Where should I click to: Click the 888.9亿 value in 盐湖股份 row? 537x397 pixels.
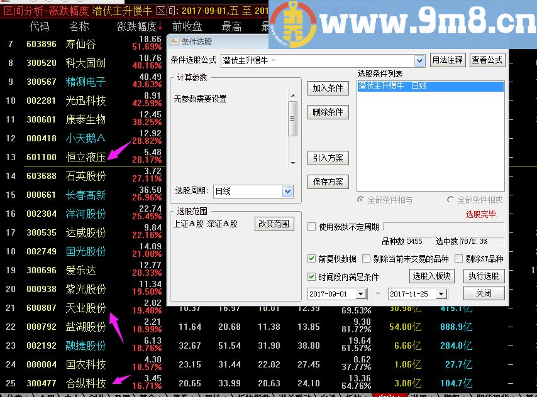pyautogui.click(x=456, y=327)
